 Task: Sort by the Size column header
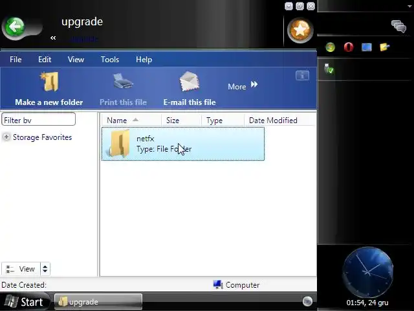(x=181, y=121)
